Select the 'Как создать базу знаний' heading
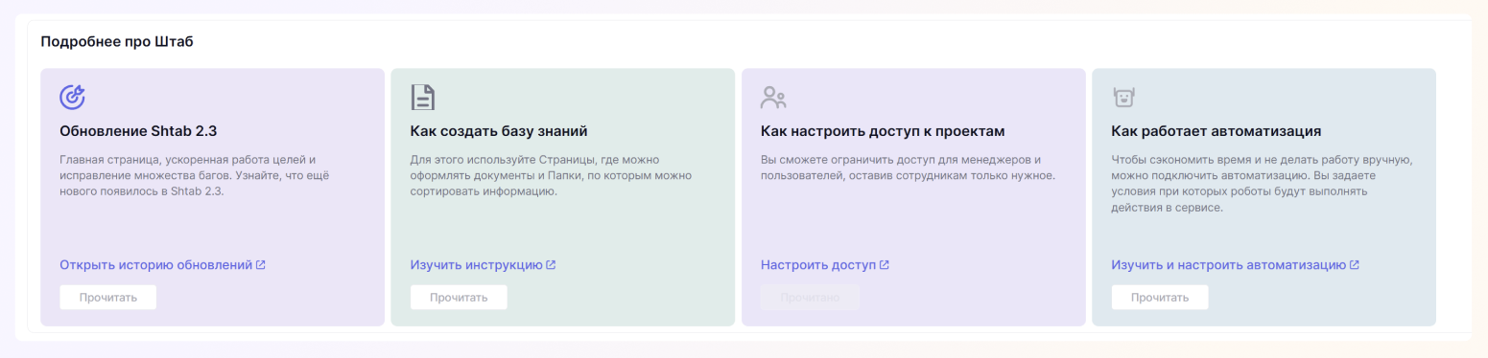Image resolution: width=1488 pixels, height=358 pixels. [499, 131]
